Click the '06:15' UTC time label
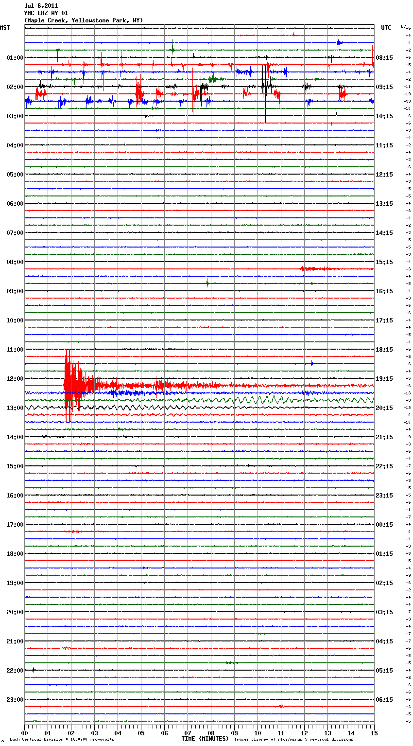The height and width of the screenshot is (746, 413). (x=384, y=700)
